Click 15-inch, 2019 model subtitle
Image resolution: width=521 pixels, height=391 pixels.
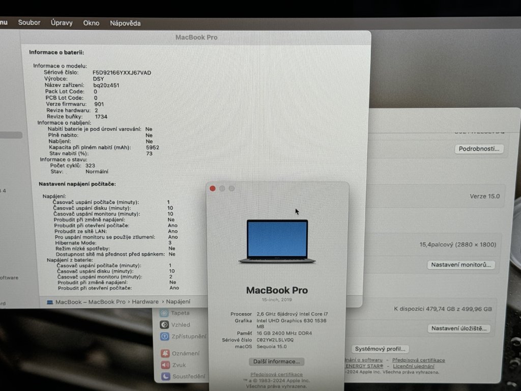pyautogui.click(x=276, y=299)
